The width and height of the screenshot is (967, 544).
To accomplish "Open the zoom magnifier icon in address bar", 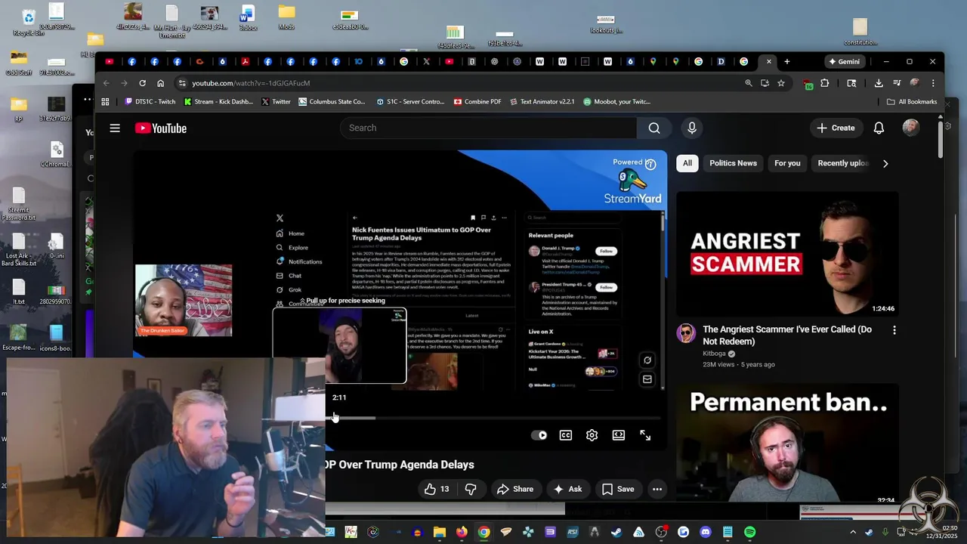I will [x=749, y=83].
